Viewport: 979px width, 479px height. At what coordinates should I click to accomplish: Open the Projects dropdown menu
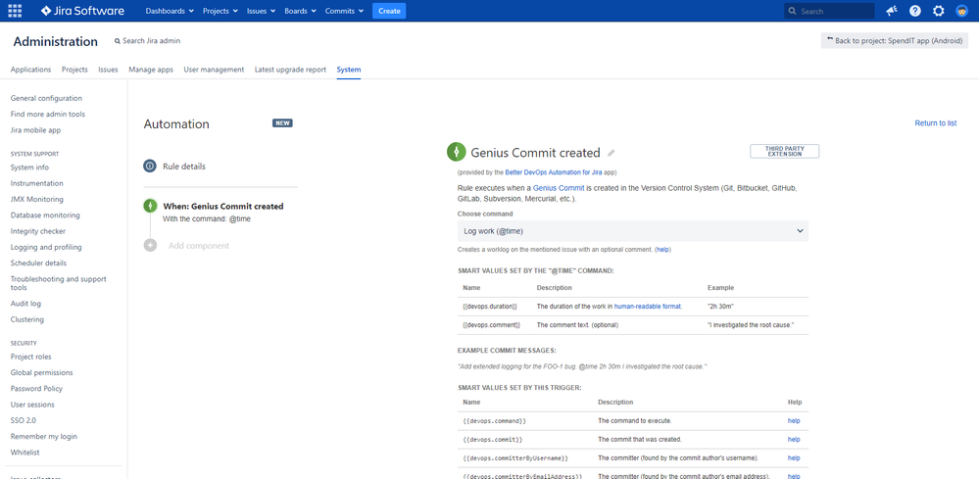point(220,11)
